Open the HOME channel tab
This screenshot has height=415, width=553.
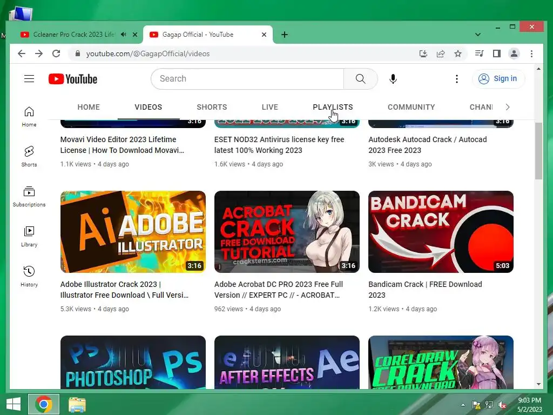pos(89,107)
